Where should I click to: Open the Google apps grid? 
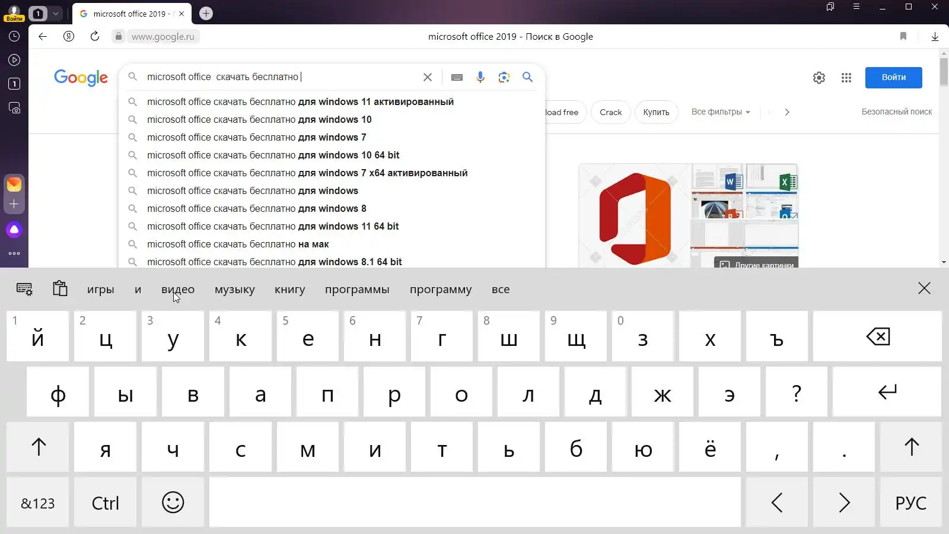click(x=846, y=78)
